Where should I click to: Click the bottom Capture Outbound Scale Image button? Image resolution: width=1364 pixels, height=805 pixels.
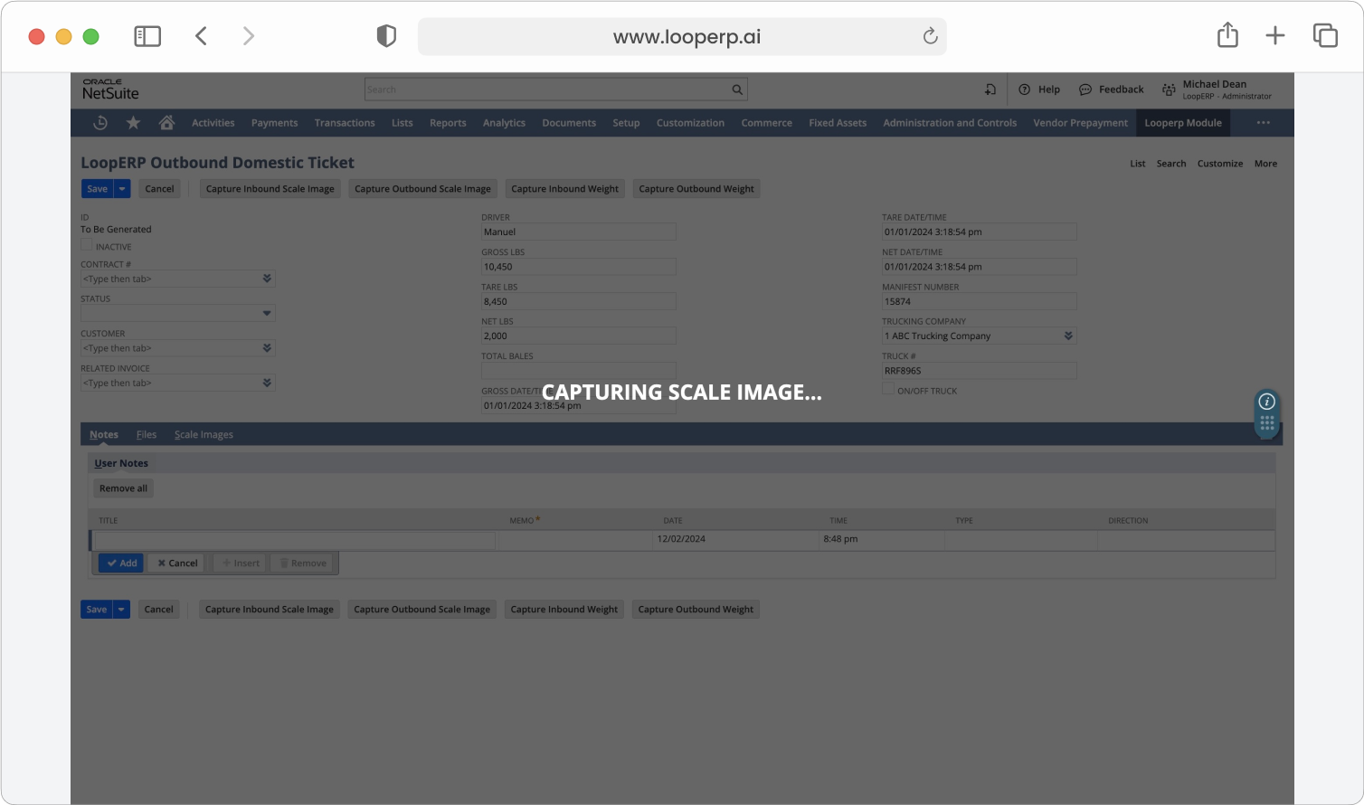(x=422, y=610)
